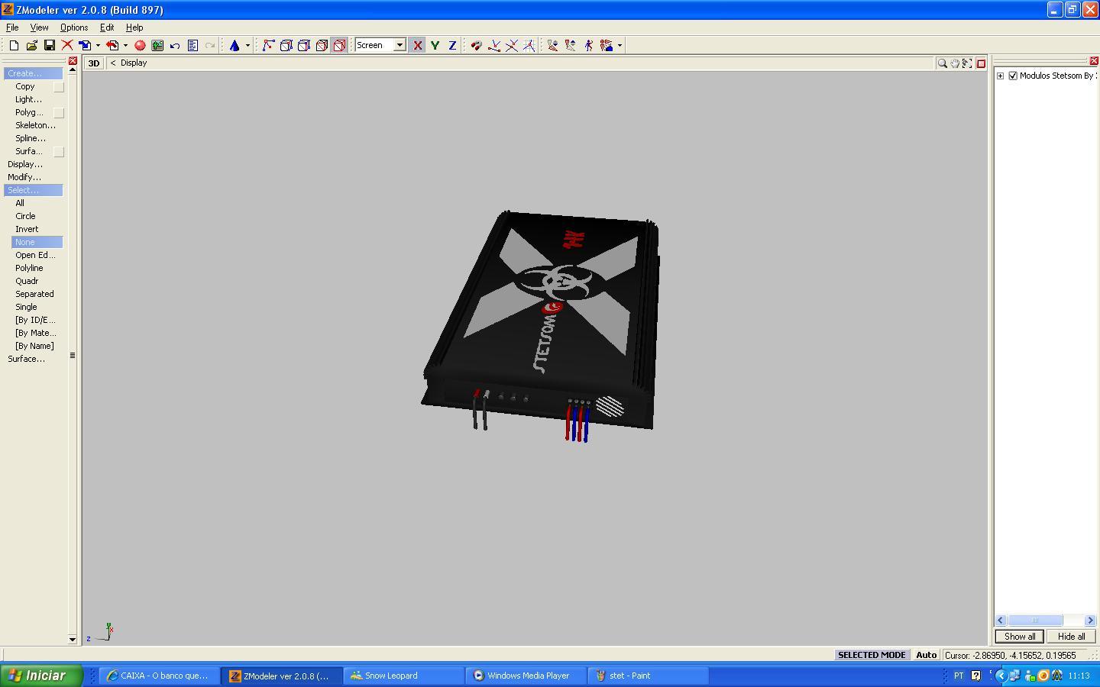Image resolution: width=1100 pixels, height=687 pixels.
Task: Toggle the Z axis lock
Action: [x=452, y=46]
